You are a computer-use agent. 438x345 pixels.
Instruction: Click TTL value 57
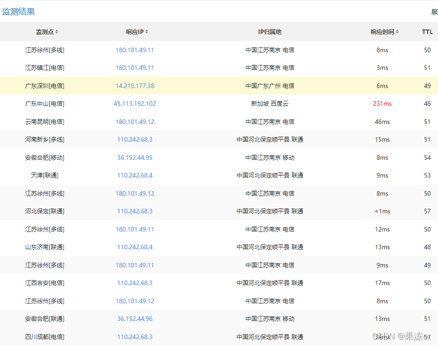[x=427, y=211]
